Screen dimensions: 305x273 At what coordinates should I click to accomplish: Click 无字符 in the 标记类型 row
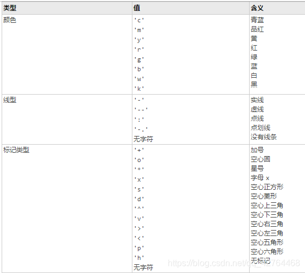coord(143,267)
